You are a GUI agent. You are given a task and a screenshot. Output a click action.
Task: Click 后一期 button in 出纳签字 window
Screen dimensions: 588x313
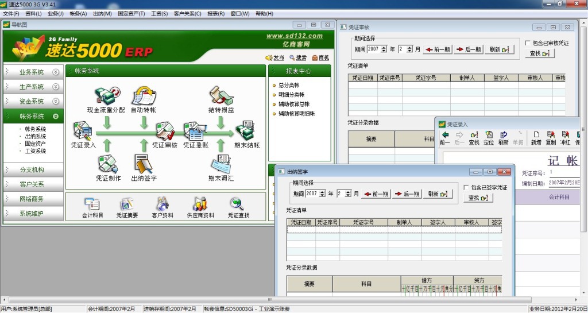click(407, 194)
